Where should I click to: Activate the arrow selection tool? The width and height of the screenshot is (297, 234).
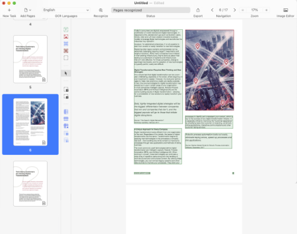tap(66, 73)
